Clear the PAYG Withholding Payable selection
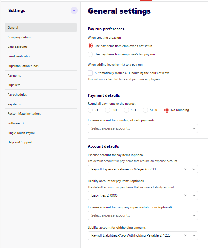Viewport: 208px width, 248px height. pos(185,235)
